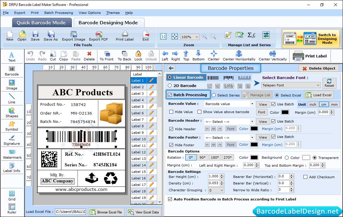Click the Browse Excel File button
The image size is (343, 217).
[107, 212]
